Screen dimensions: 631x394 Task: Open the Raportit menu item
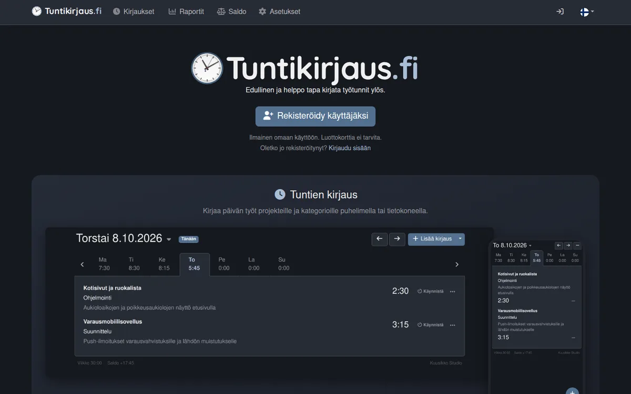click(x=186, y=12)
